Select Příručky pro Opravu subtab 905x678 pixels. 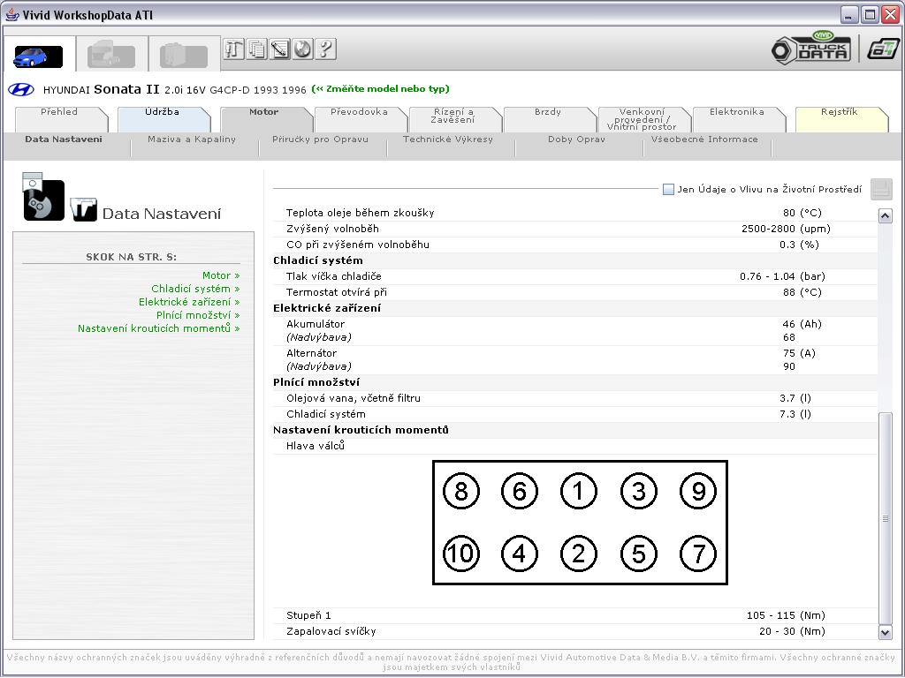320,139
